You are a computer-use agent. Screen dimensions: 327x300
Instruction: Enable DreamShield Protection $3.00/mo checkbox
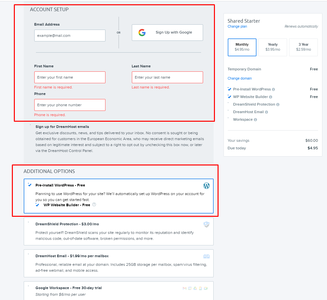tap(28, 222)
